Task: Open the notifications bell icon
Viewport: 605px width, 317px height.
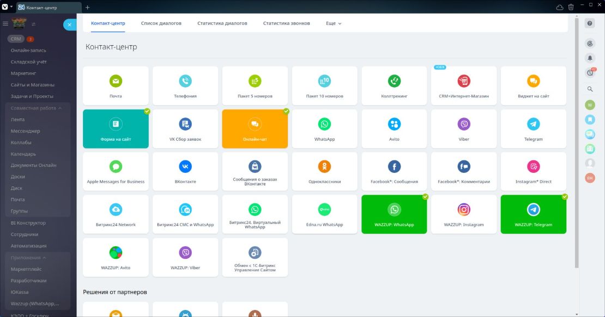Action: tap(590, 58)
